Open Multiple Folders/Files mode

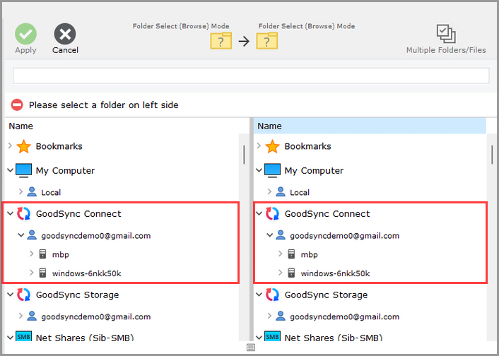[445, 34]
